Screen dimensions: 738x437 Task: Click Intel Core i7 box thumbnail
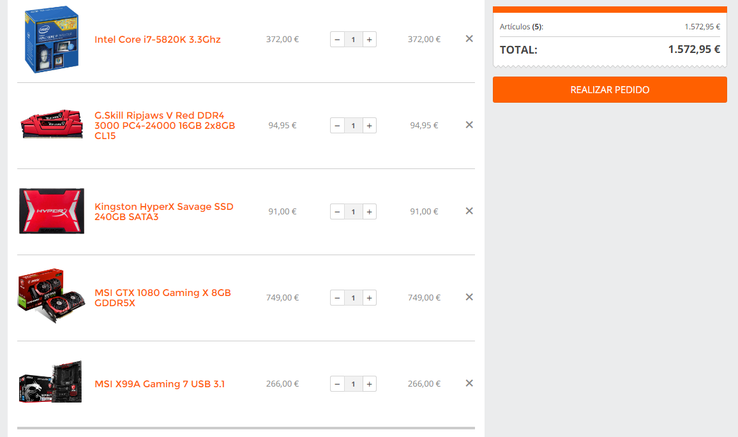[x=51, y=40]
